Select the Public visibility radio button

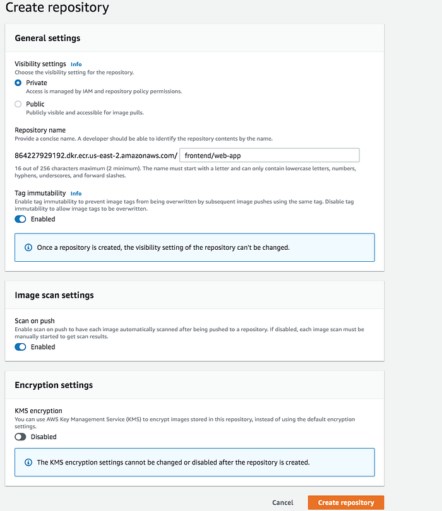18,104
